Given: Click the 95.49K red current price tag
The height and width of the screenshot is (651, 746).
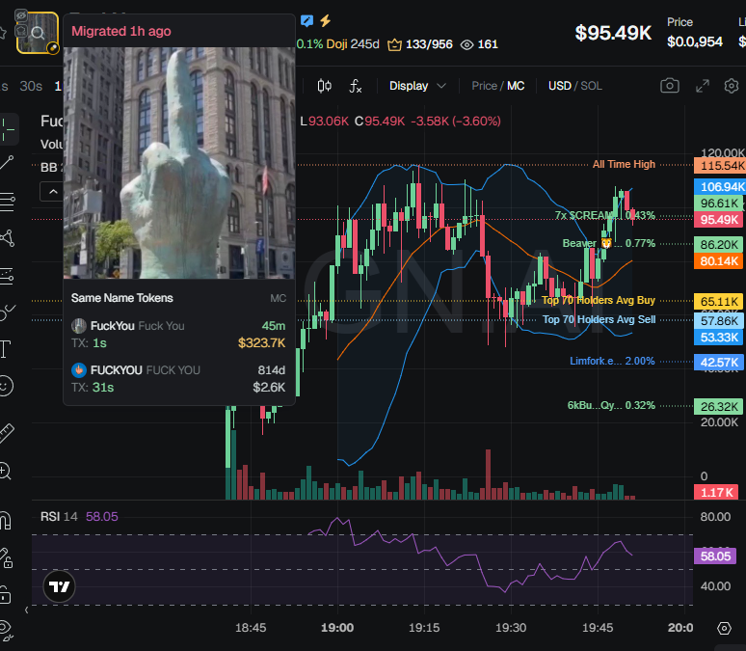Looking at the screenshot, I should (x=719, y=220).
